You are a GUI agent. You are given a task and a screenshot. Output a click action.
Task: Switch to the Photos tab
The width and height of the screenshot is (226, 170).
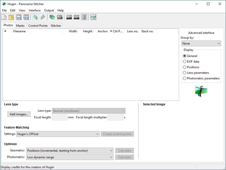[x=8, y=25]
